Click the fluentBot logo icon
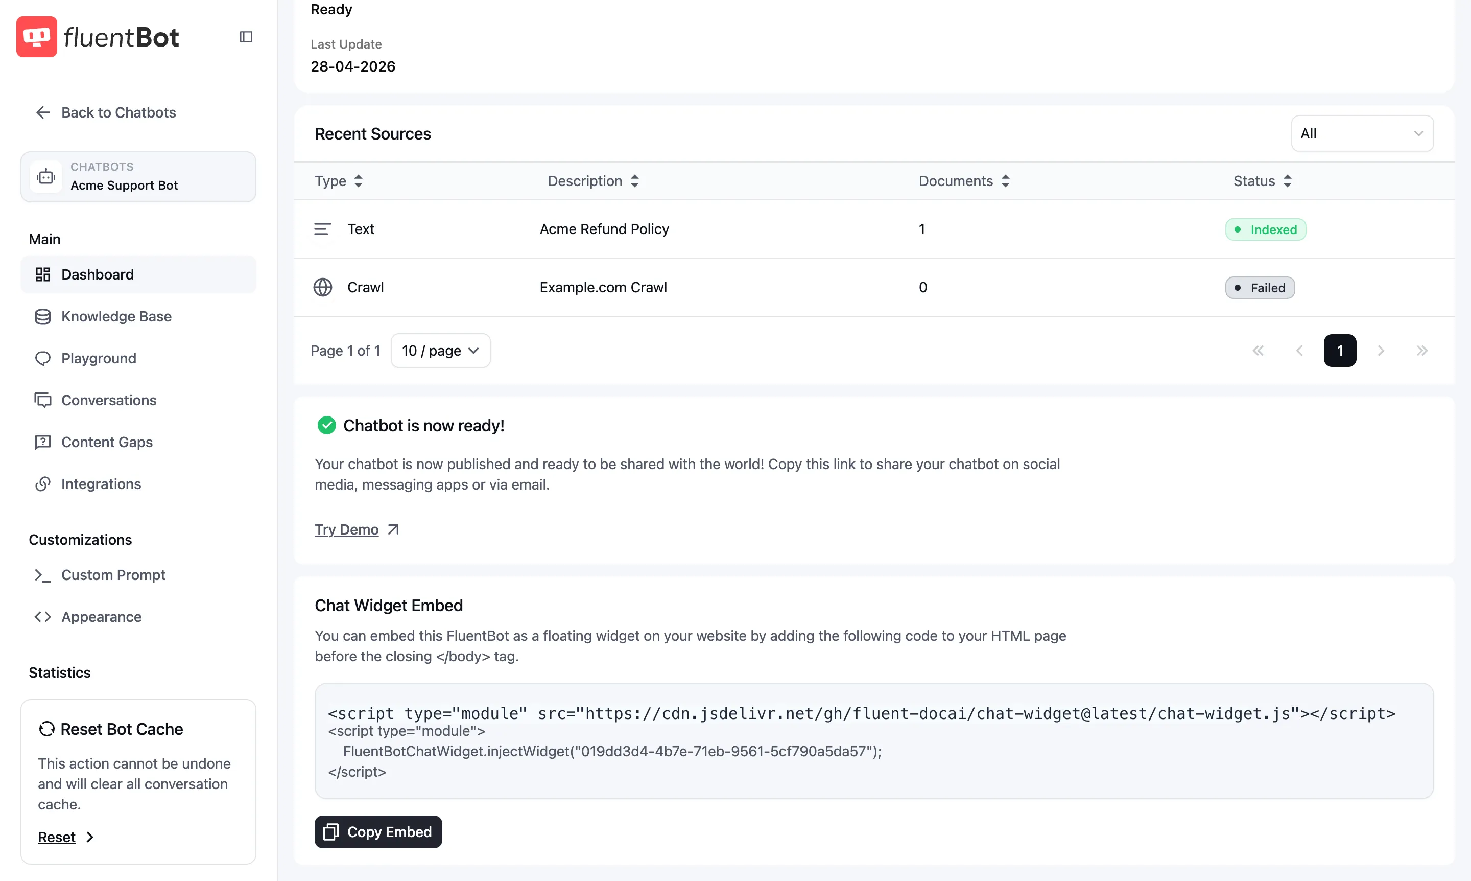The height and width of the screenshot is (881, 1471). point(37,37)
